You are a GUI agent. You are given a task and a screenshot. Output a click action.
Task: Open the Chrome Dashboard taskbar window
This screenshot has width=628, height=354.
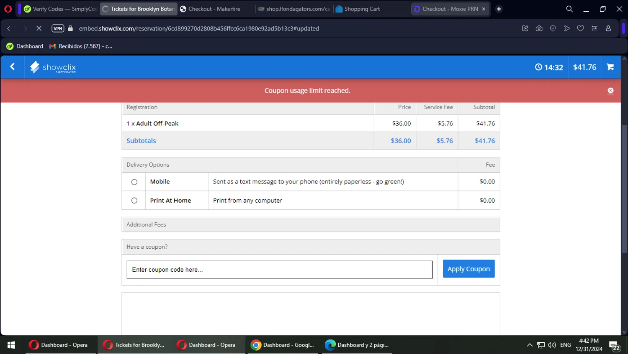(x=283, y=345)
